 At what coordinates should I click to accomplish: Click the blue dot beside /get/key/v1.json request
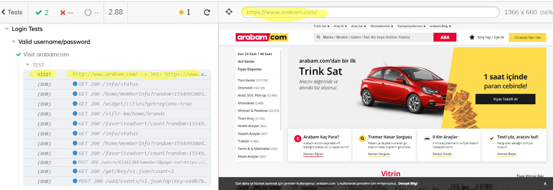pos(75,171)
